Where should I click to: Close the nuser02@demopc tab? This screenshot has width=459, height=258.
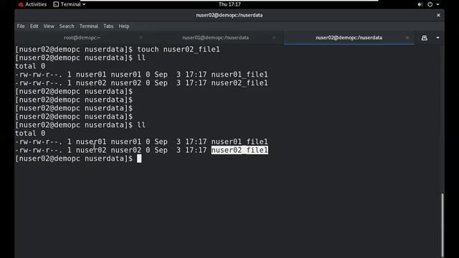pyautogui.click(x=407, y=38)
